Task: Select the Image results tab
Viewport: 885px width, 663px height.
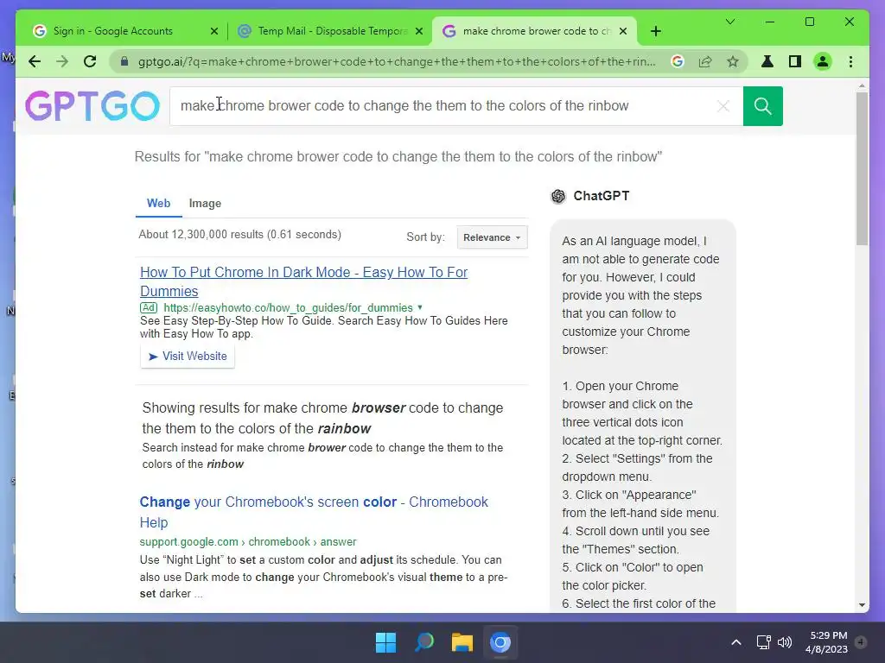Action: click(205, 203)
